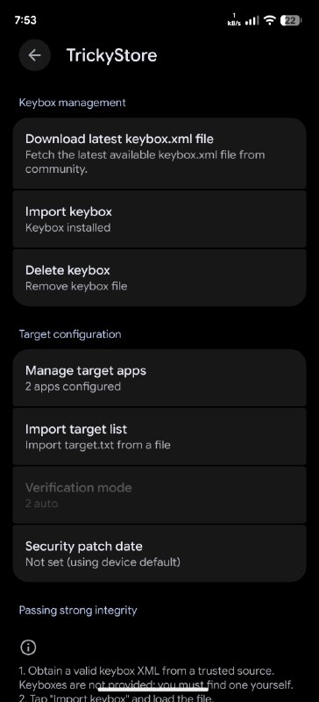Open Verification mode setting

159,495
